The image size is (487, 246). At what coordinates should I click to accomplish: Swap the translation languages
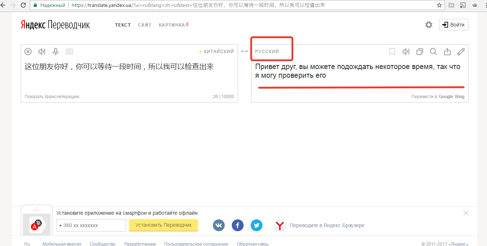point(245,52)
